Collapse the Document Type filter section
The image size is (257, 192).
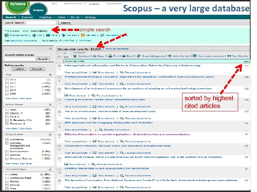coord(50,169)
